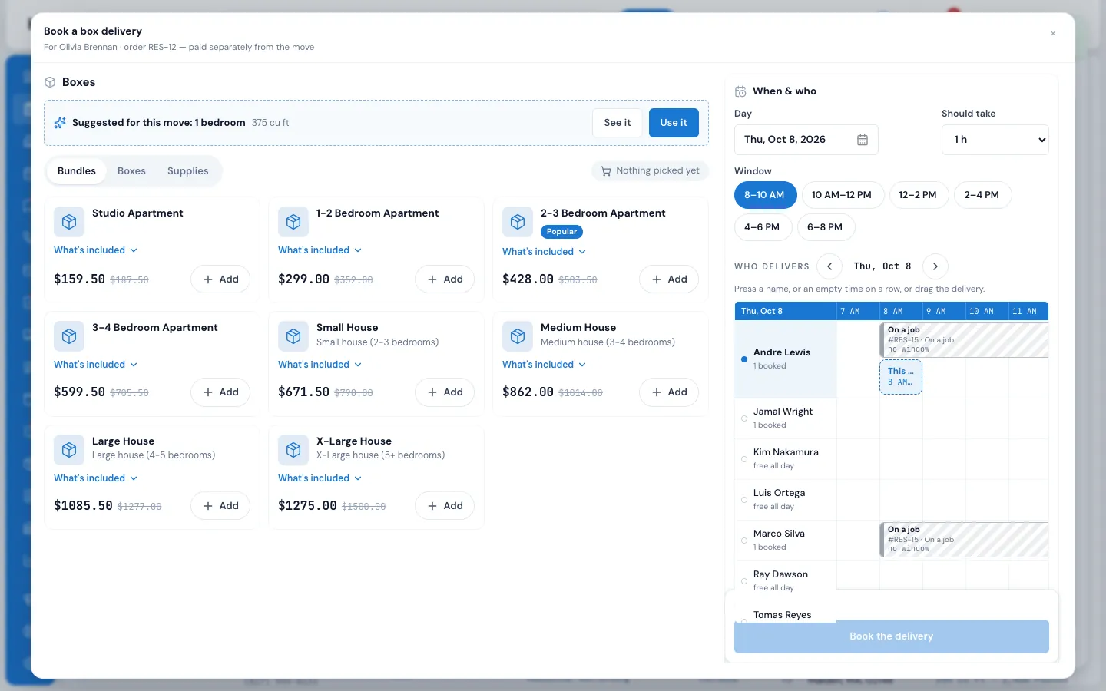Select the 2–4 PM window
This screenshot has height=691, width=1106.
tap(982, 195)
